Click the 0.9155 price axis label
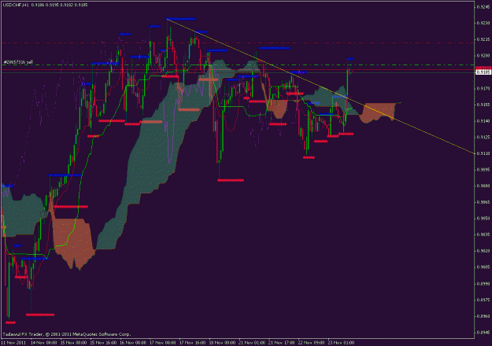 [x=483, y=105]
